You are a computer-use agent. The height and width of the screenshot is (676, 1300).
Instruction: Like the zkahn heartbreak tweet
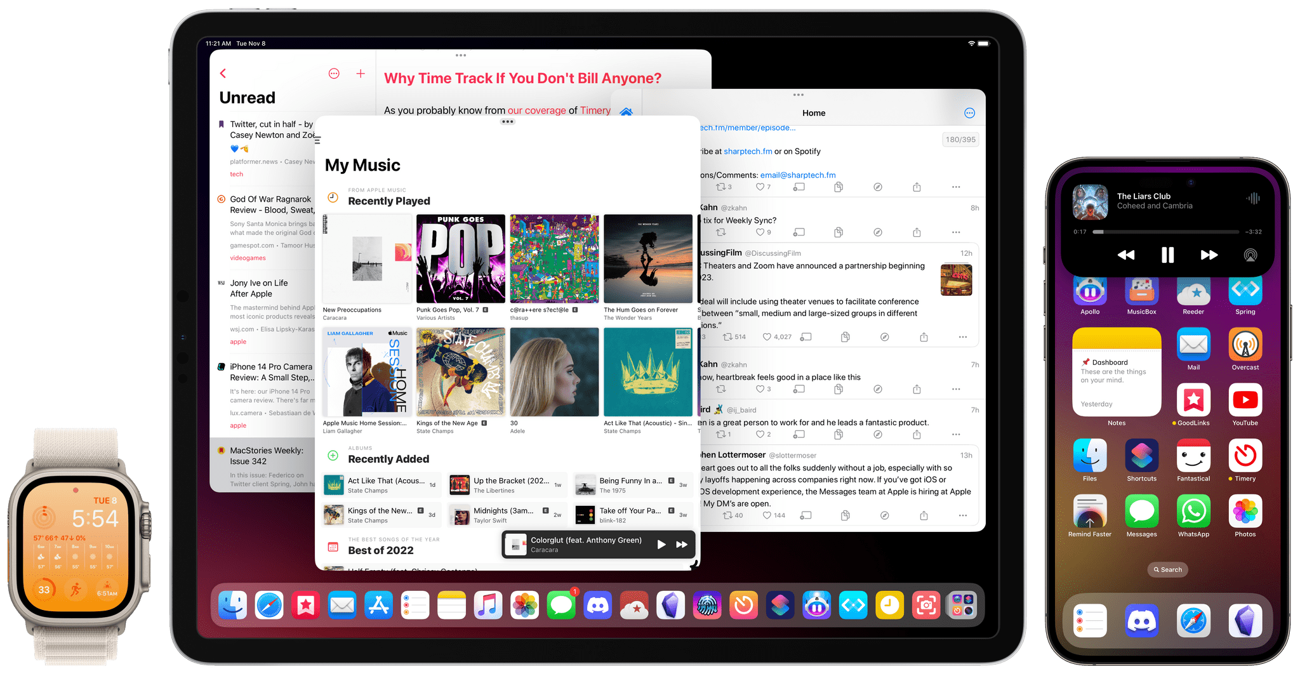pos(763,389)
